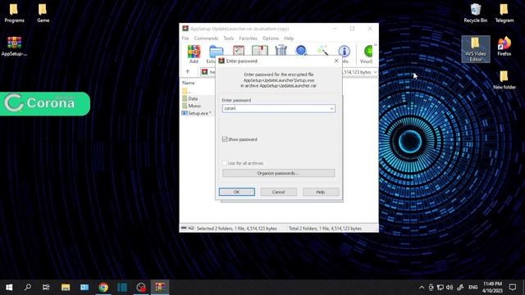Open the Windows Start menu
Image resolution: width=525 pixels, height=295 pixels.
click(9, 288)
